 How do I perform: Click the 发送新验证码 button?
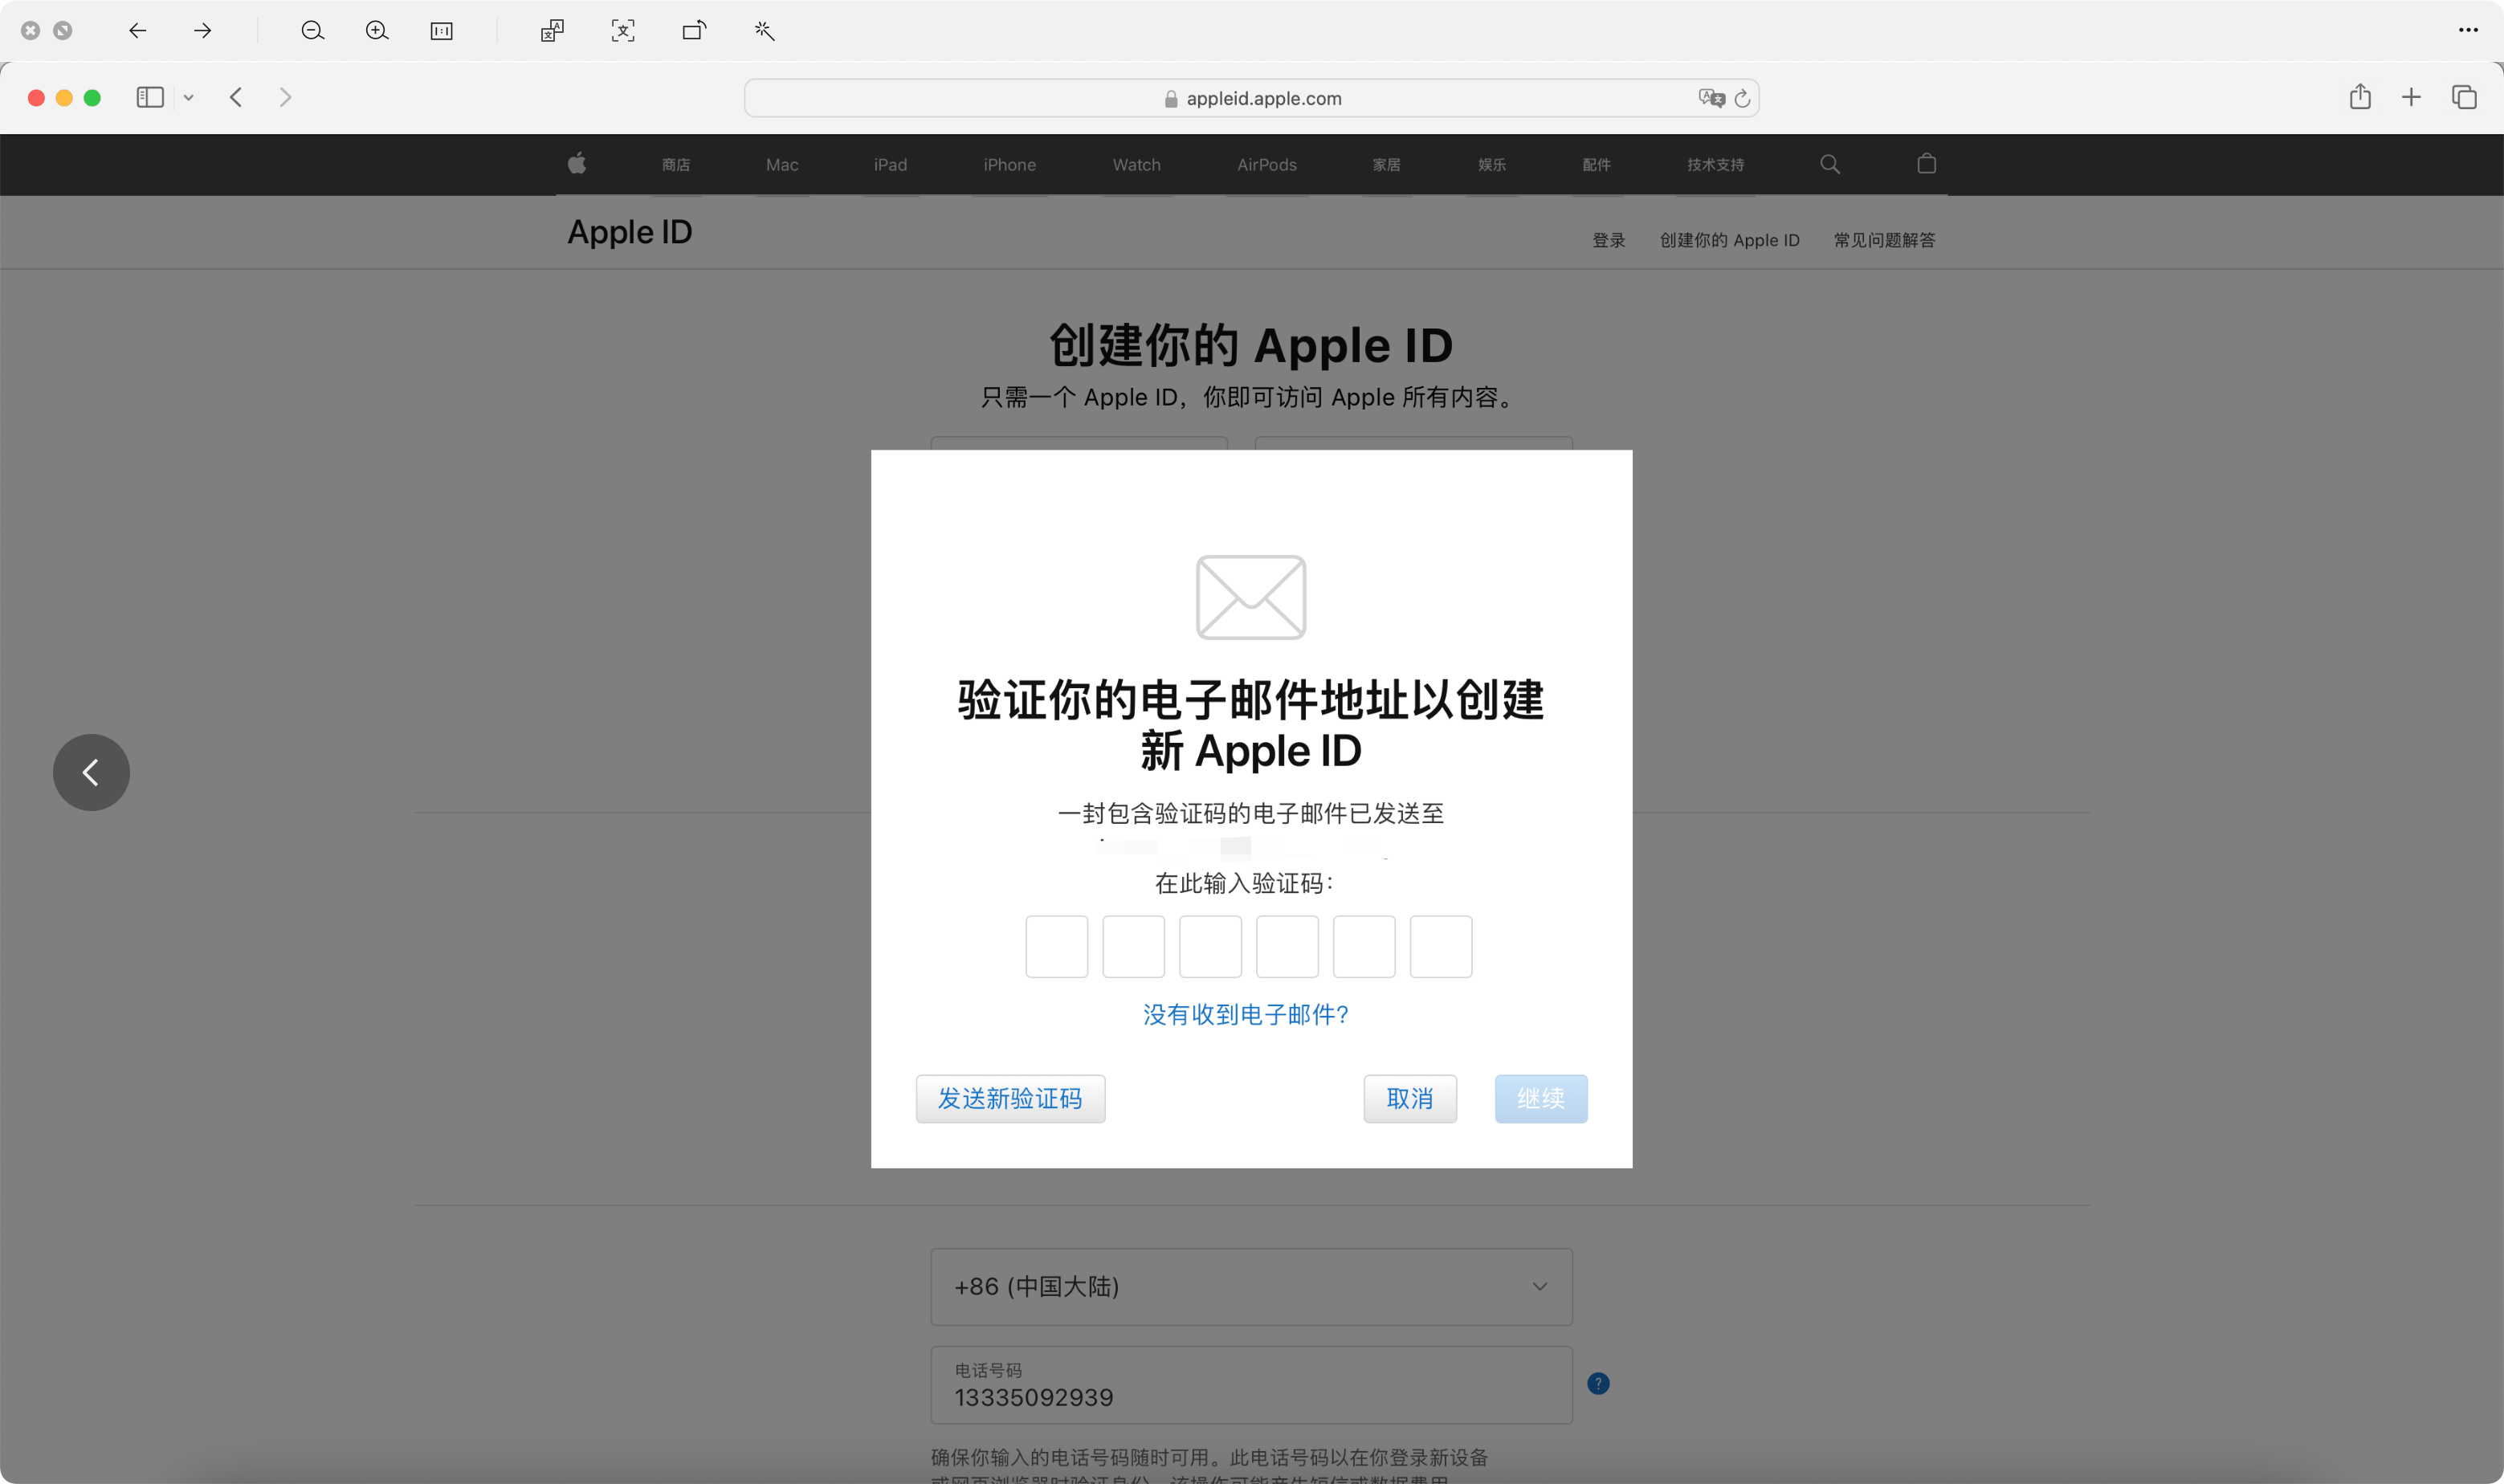[1010, 1098]
